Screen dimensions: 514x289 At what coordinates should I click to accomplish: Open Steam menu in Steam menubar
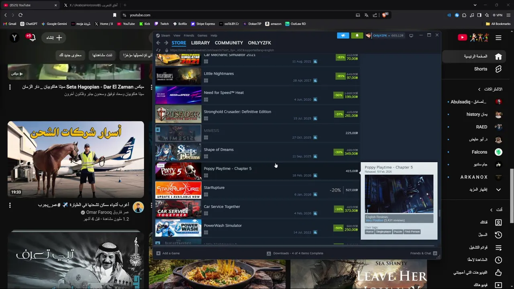click(x=165, y=36)
